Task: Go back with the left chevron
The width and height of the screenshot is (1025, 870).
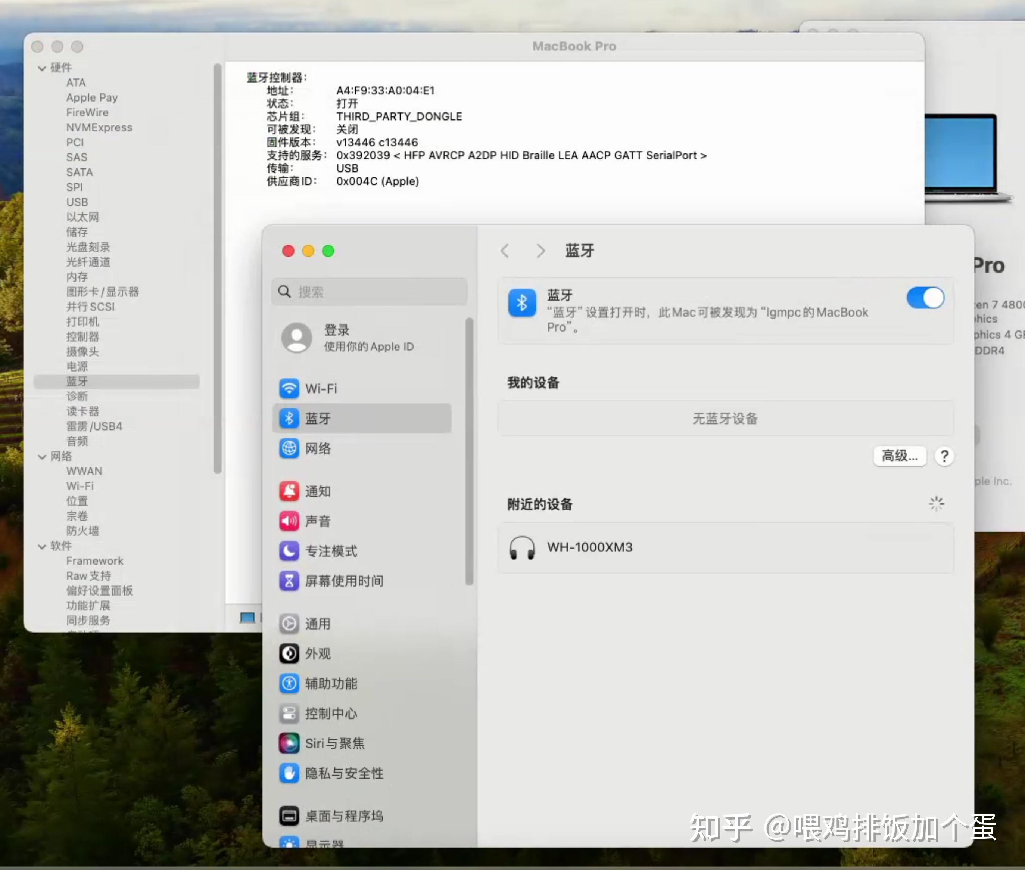Action: pyautogui.click(x=504, y=251)
